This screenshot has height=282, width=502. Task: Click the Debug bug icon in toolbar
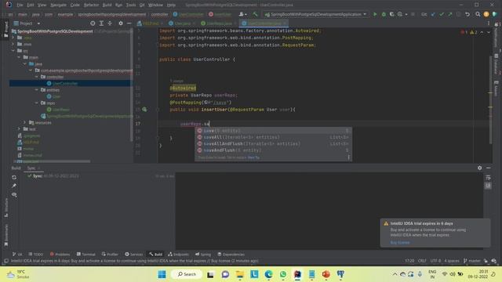(384, 14)
